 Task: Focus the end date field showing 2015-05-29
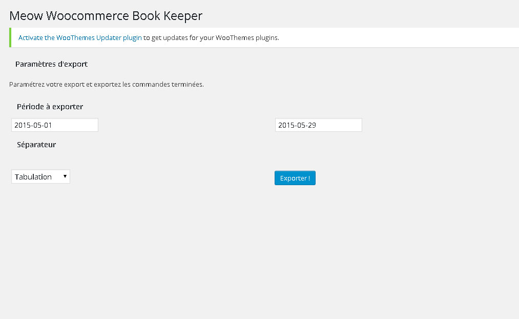tap(318, 125)
